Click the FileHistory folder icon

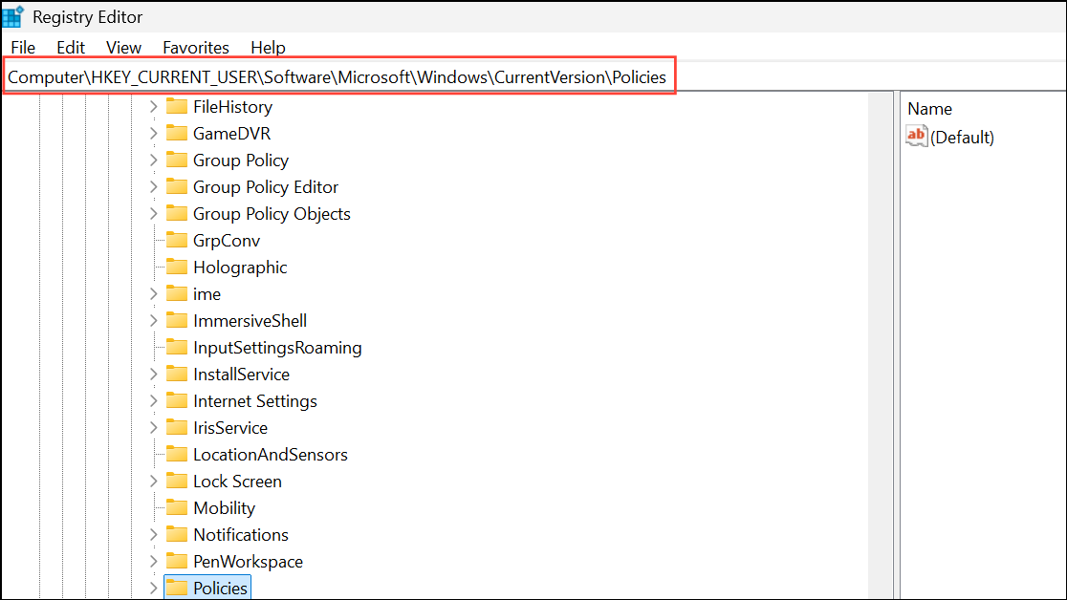pyautogui.click(x=177, y=106)
